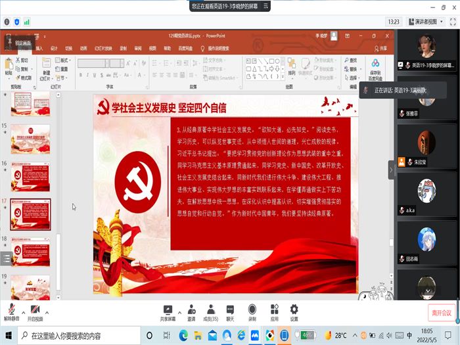The height and width of the screenshot is (345, 460).
Task: Select slide 16 thumbnail
Action: coord(30,177)
